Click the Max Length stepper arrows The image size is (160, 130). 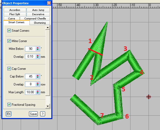pos(38,92)
